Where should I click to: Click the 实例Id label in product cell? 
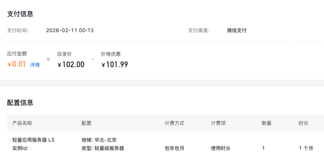20,148
